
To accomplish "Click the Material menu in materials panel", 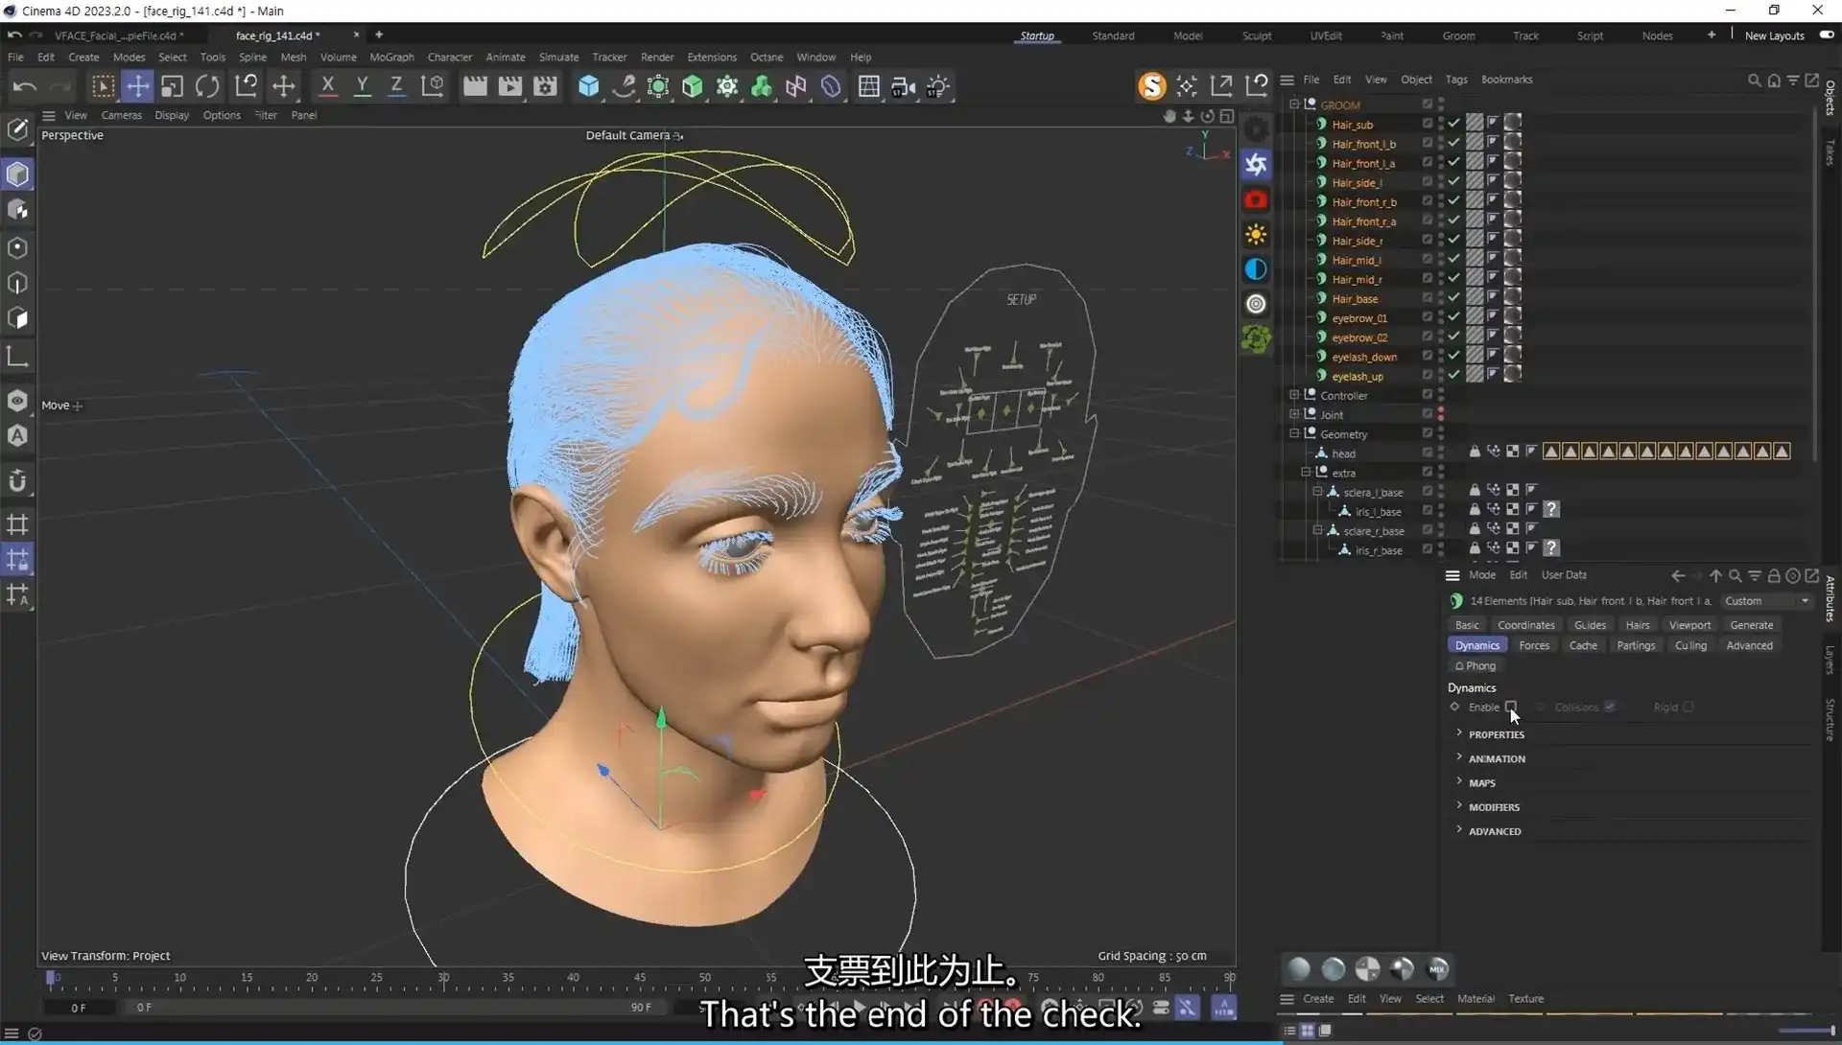I will tap(1476, 998).
